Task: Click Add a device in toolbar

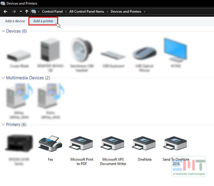Action: point(15,21)
